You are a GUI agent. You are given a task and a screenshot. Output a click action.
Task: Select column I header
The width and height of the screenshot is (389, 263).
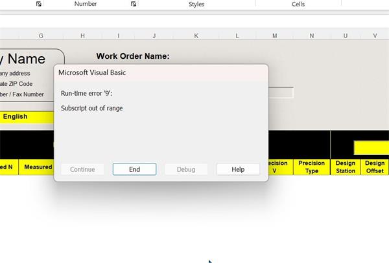[119, 36]
